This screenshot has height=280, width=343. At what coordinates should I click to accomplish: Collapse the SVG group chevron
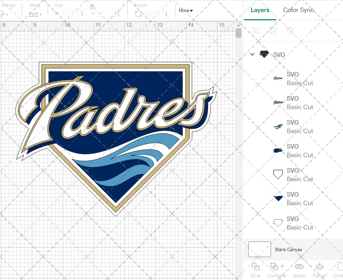tap(252, 54)
